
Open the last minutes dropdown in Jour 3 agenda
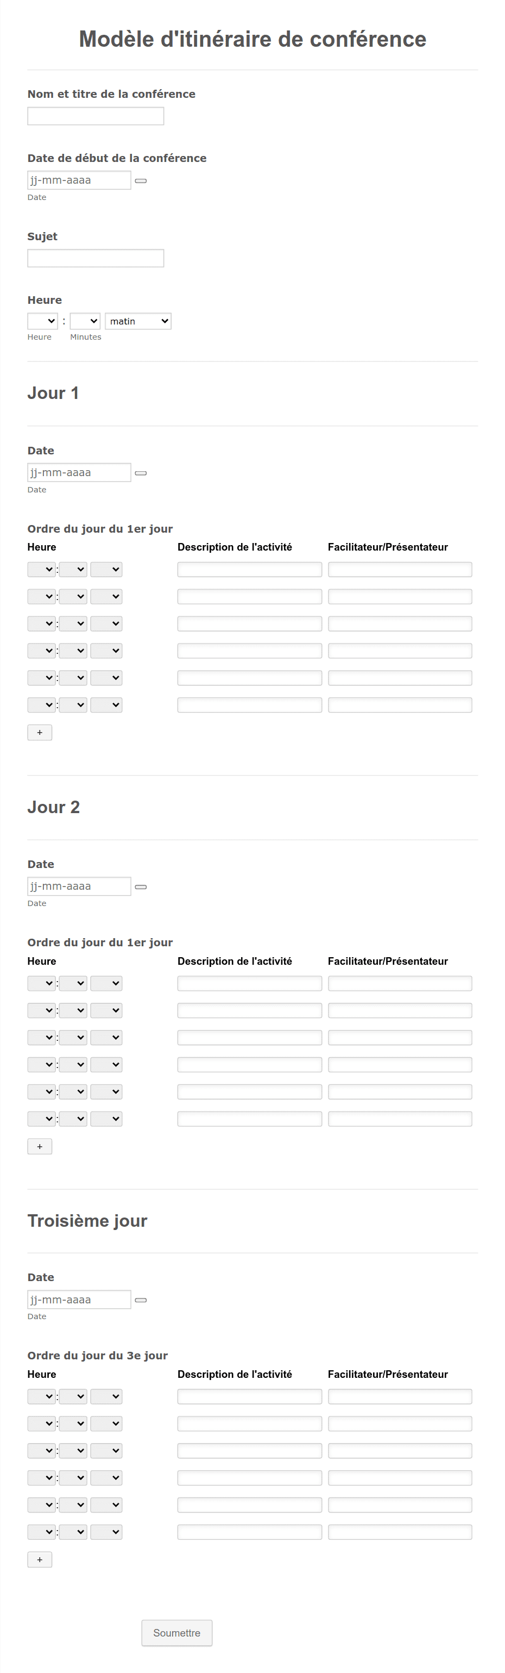[73, 1532]
